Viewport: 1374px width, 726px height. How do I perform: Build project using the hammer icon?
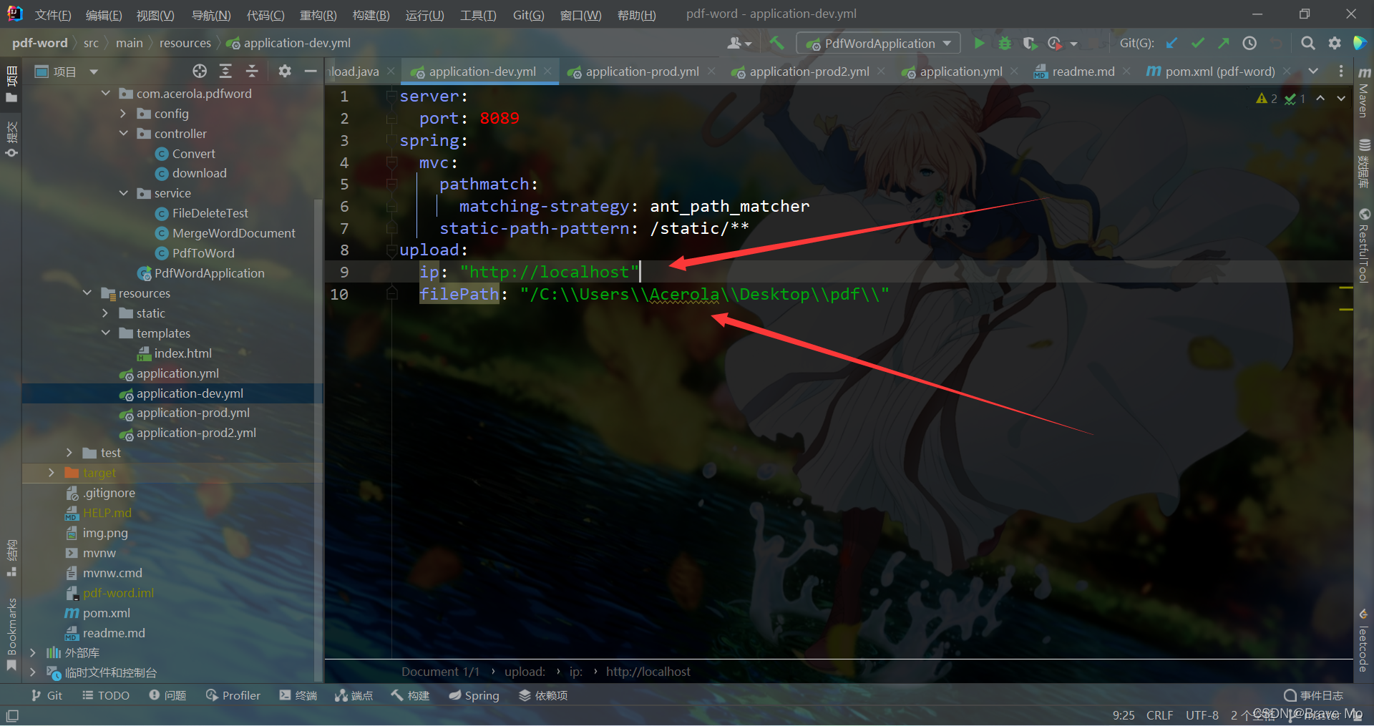[776, 44]
